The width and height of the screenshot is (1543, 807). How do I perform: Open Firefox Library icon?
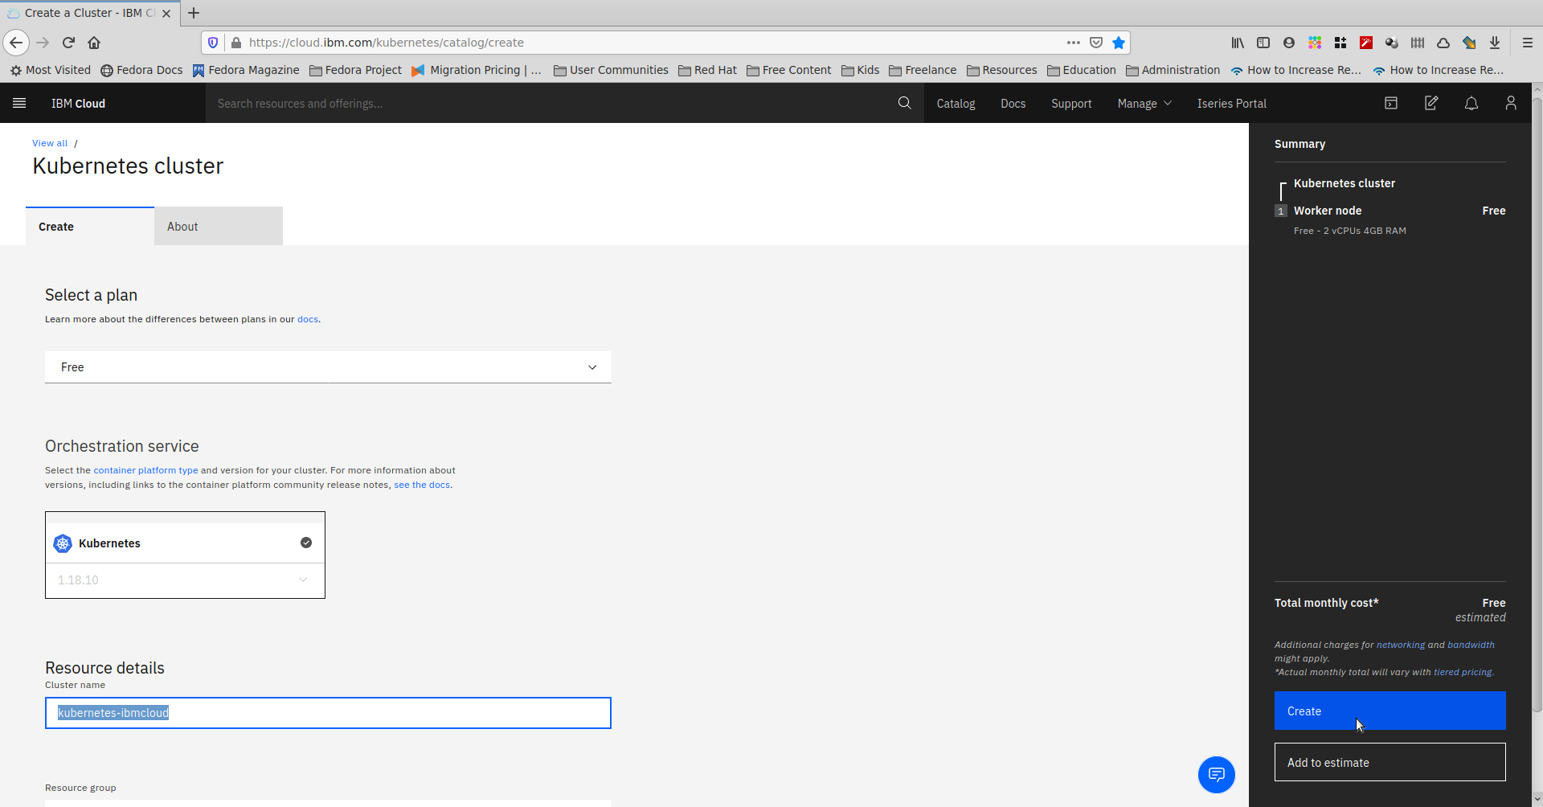tap(1238, 43)
